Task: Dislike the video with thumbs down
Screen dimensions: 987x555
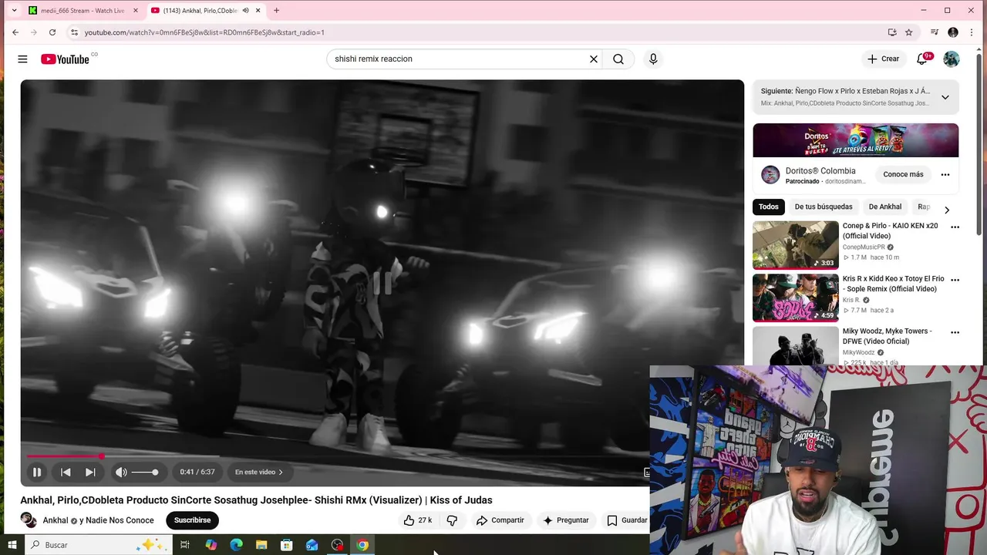Action: pos(452,520)
